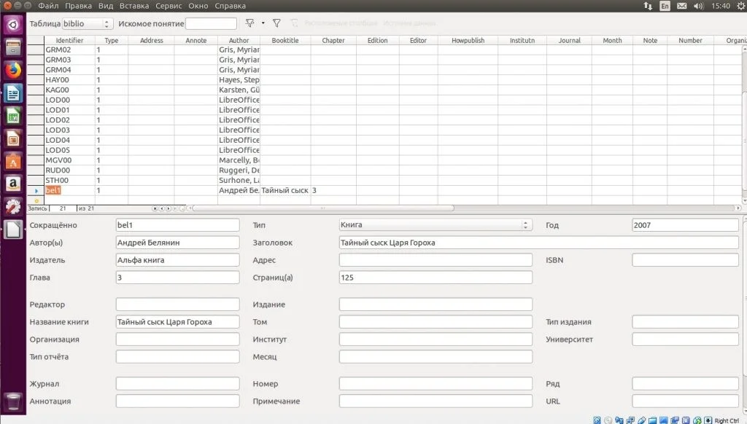This screenshot has width=747, height=424.
Task: Click the AutoFilter icon in toolbar
Action: point(250,23)
